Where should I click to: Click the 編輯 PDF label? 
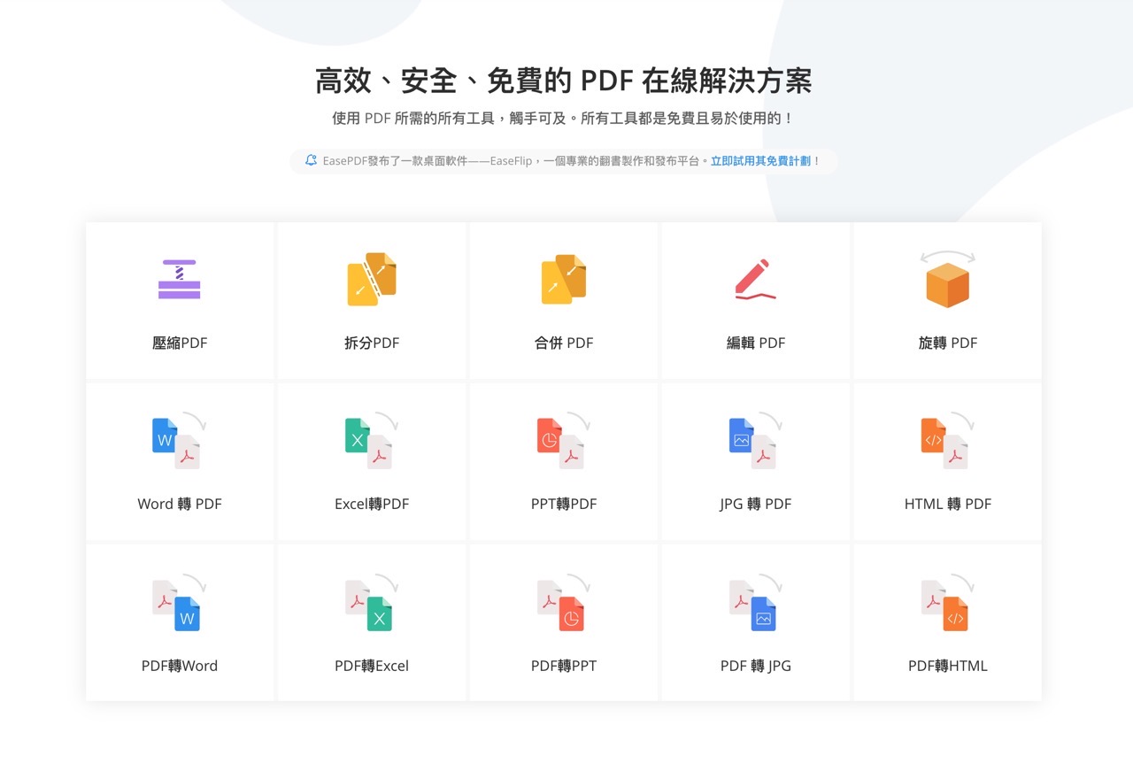coord(756,343)
